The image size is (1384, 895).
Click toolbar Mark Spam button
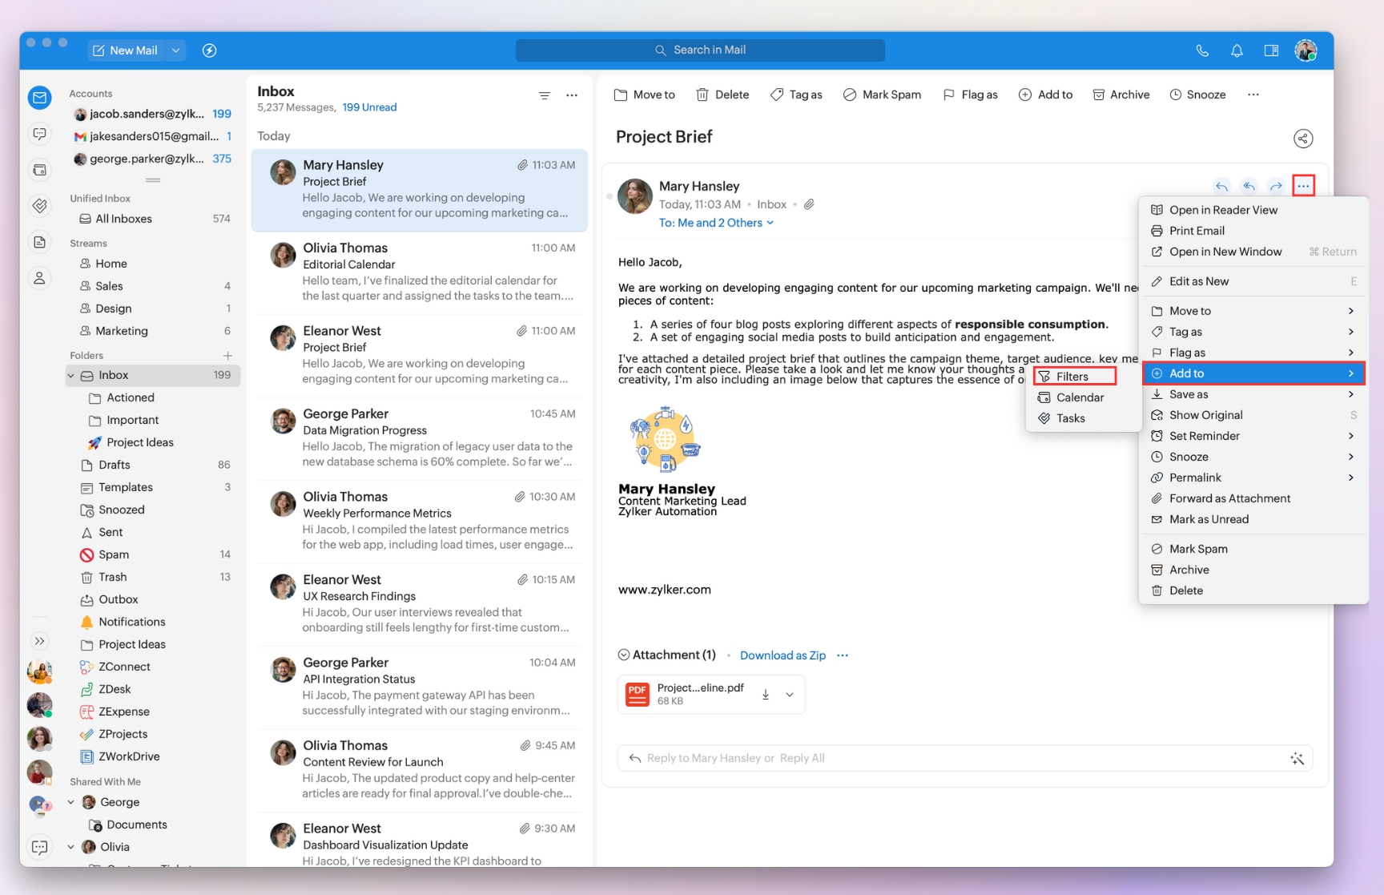882,95
